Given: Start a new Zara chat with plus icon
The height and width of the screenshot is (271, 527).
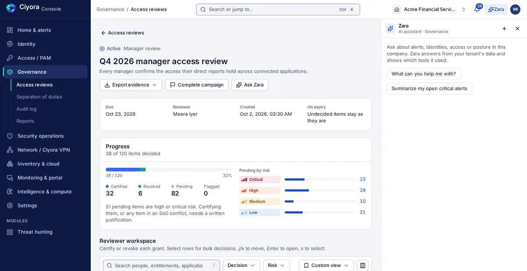Looking at the screenshot, I should (504, 29).
